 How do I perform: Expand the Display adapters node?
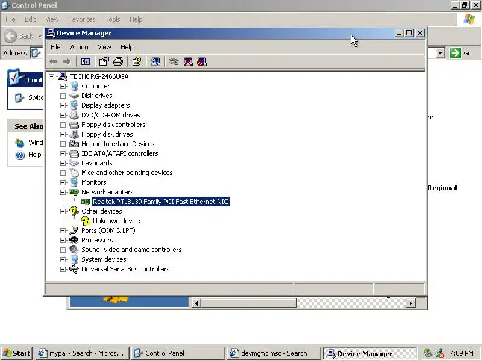[63, 105]
